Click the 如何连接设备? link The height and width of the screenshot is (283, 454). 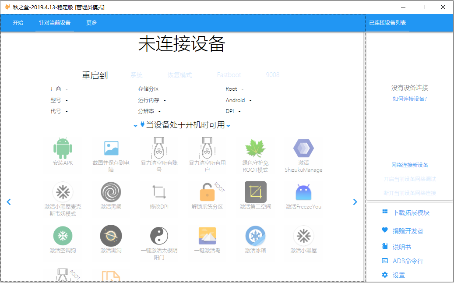[410, 99]
